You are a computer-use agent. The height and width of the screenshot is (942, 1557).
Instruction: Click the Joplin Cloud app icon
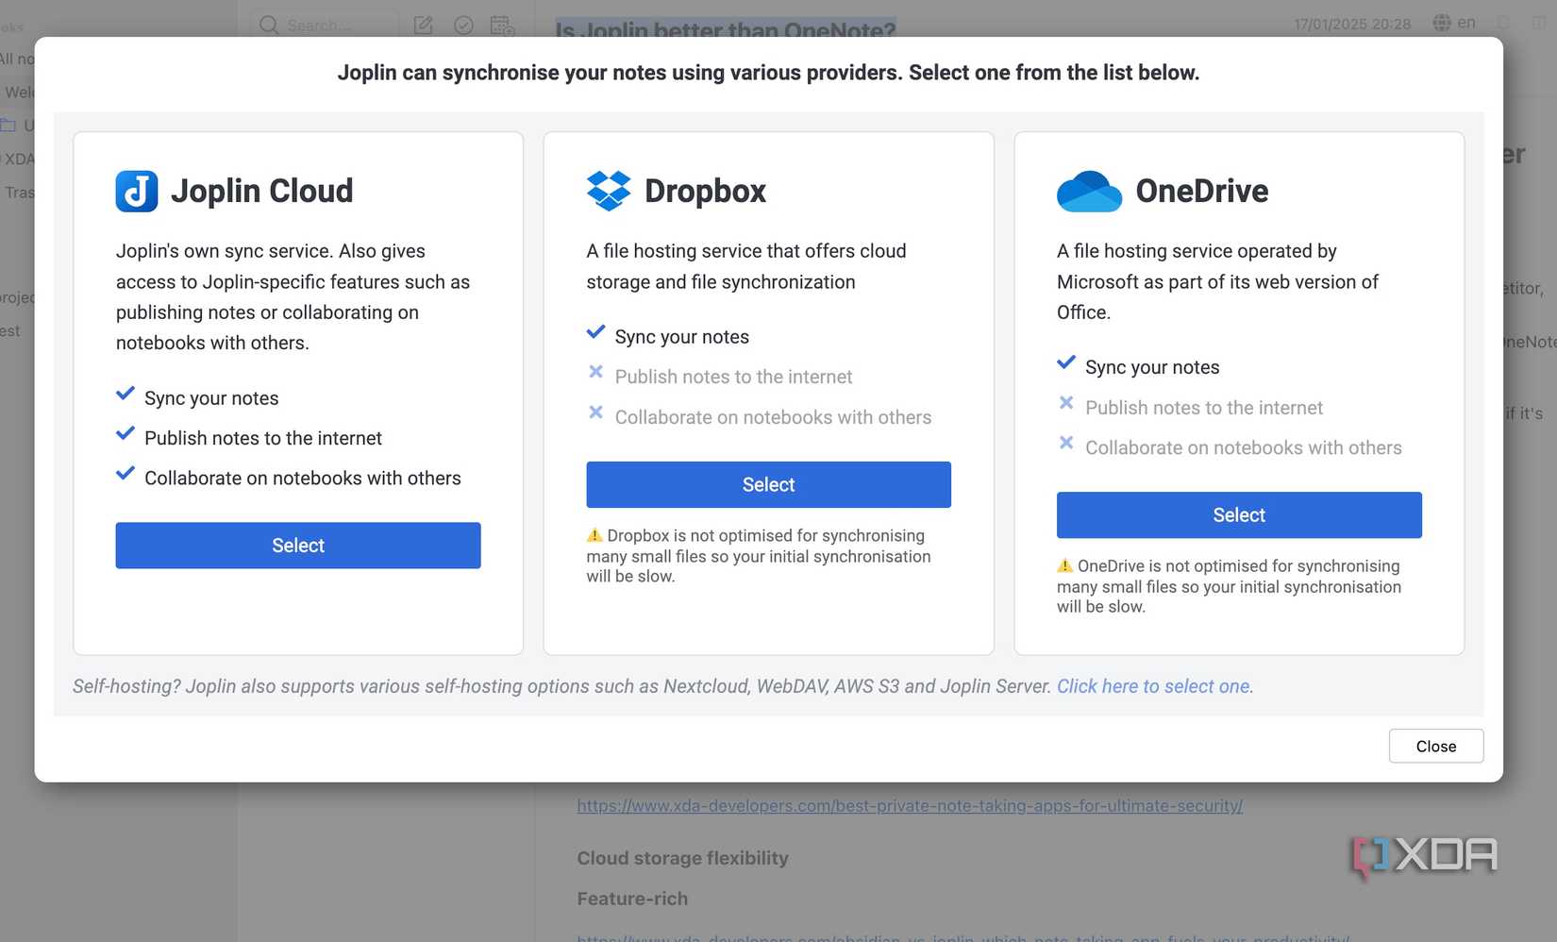point(137,191)
